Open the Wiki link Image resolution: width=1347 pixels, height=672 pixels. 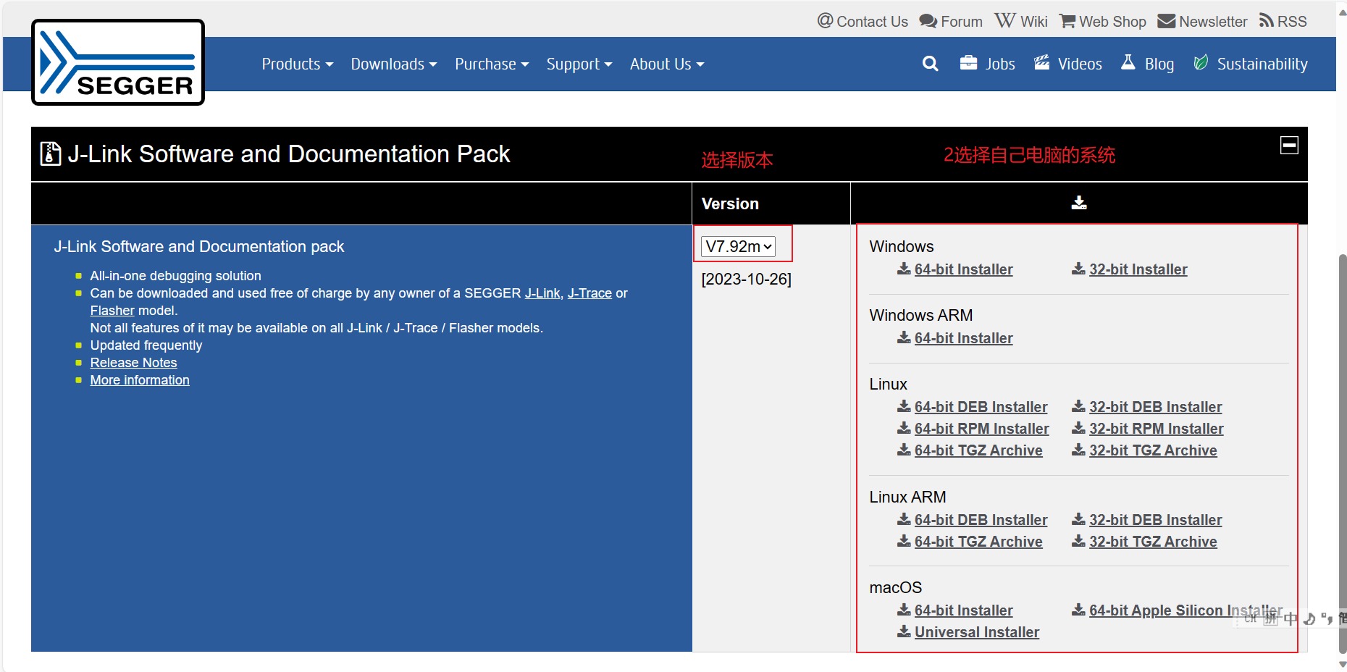coord(1021,21)
